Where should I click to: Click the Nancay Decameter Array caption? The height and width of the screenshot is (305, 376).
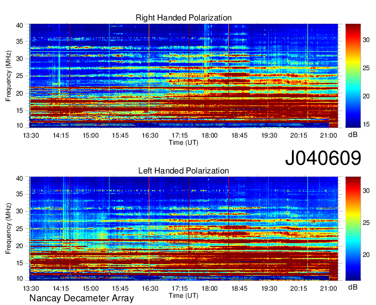(81, 298)
